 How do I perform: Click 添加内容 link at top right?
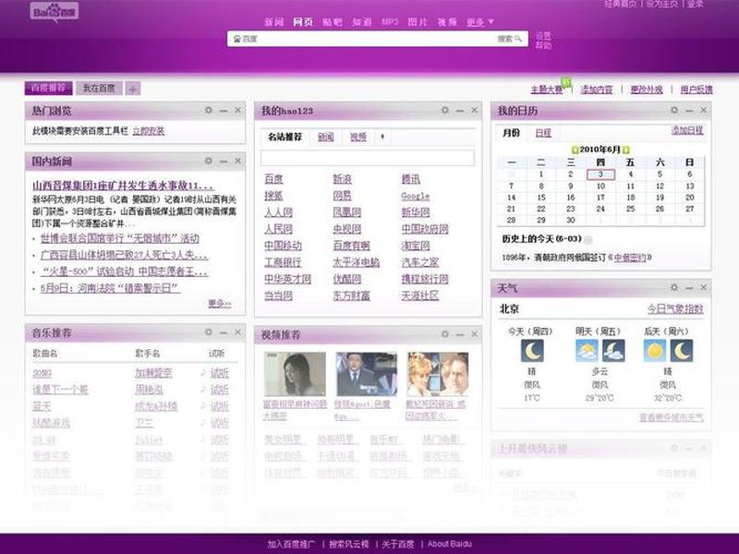click(x=596, y=90)
